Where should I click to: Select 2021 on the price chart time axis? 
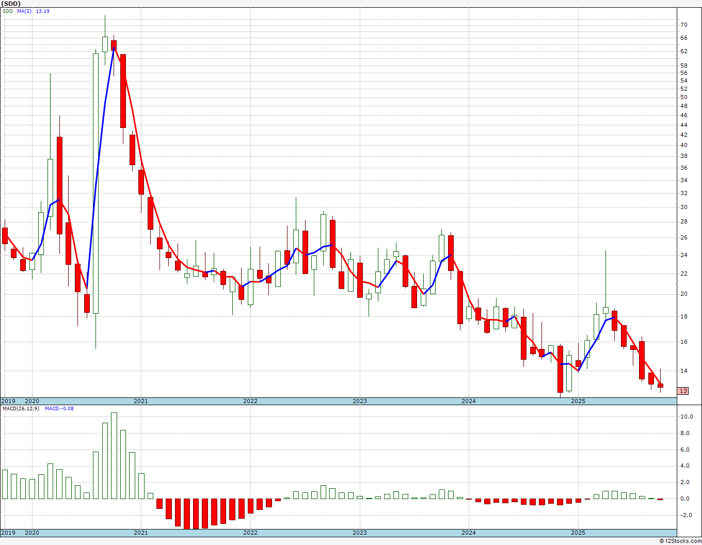pos(141,401)
